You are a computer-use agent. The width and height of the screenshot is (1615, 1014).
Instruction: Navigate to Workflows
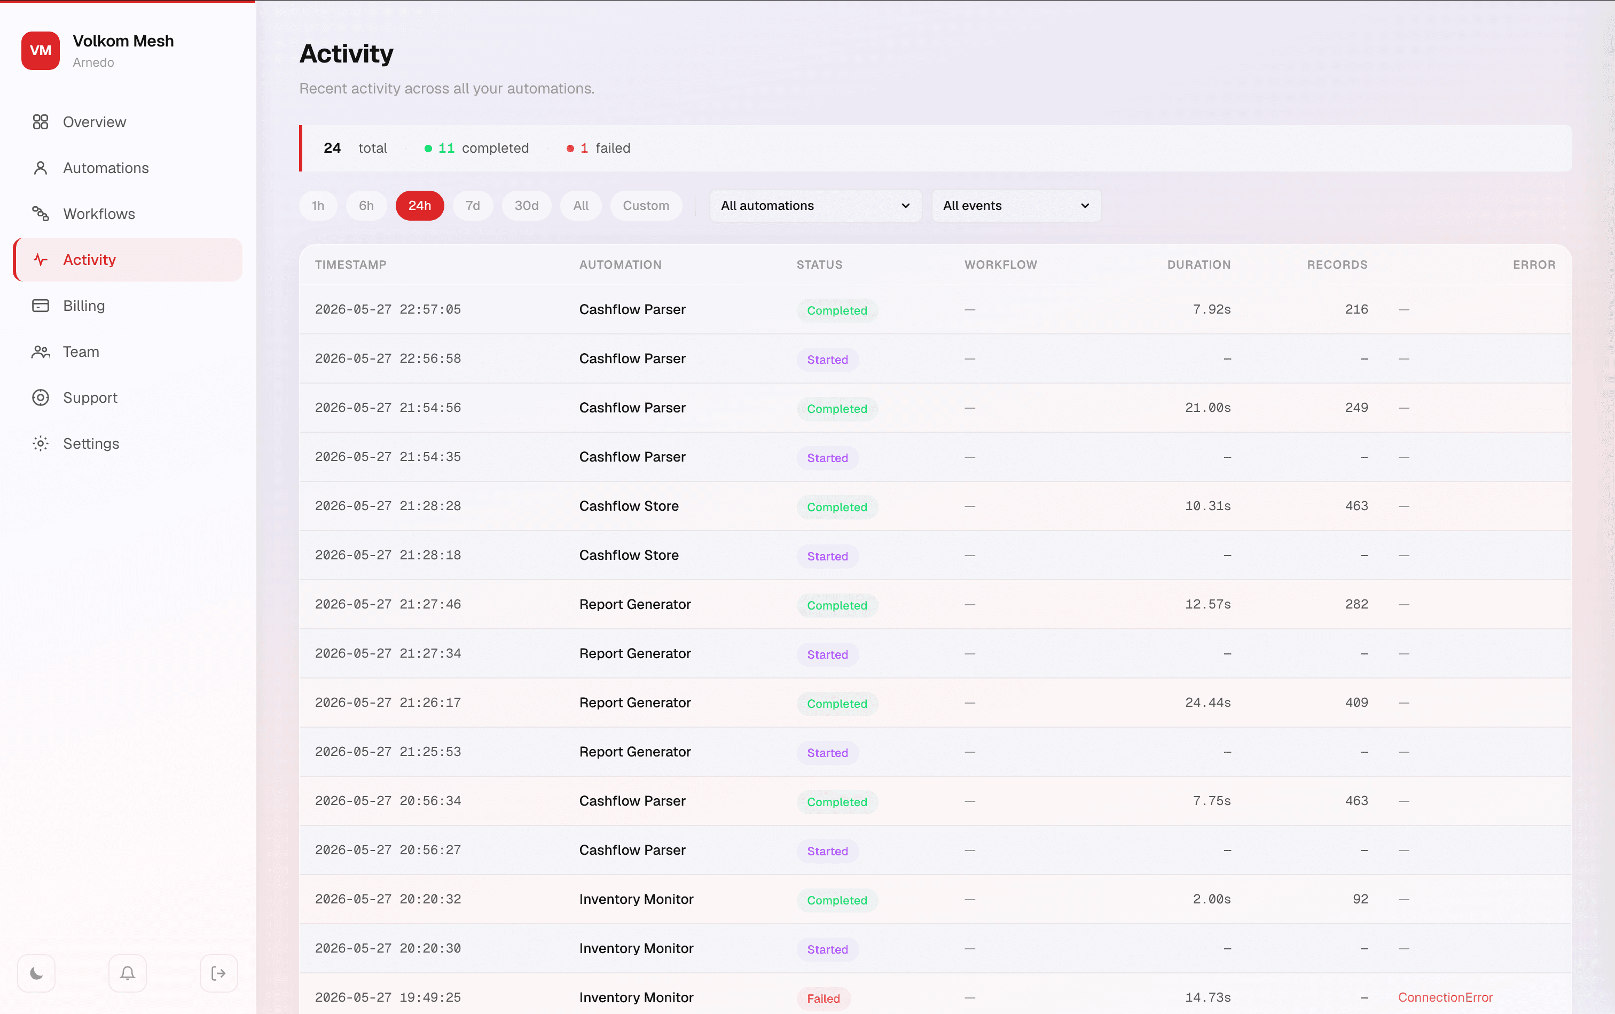pos(128,213)
